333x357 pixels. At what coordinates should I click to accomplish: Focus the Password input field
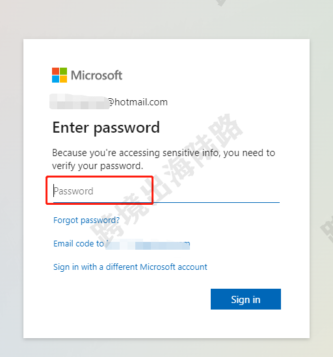pos(166,191)
